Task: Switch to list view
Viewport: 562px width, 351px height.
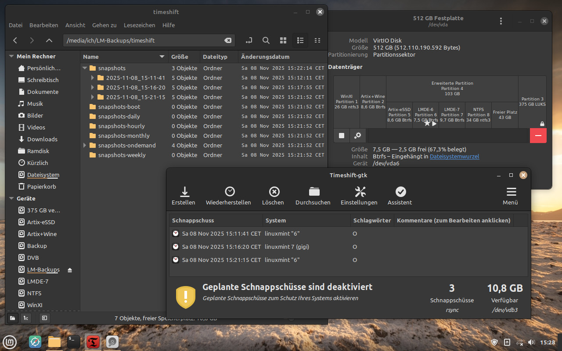Action: (x=300, y=40)
